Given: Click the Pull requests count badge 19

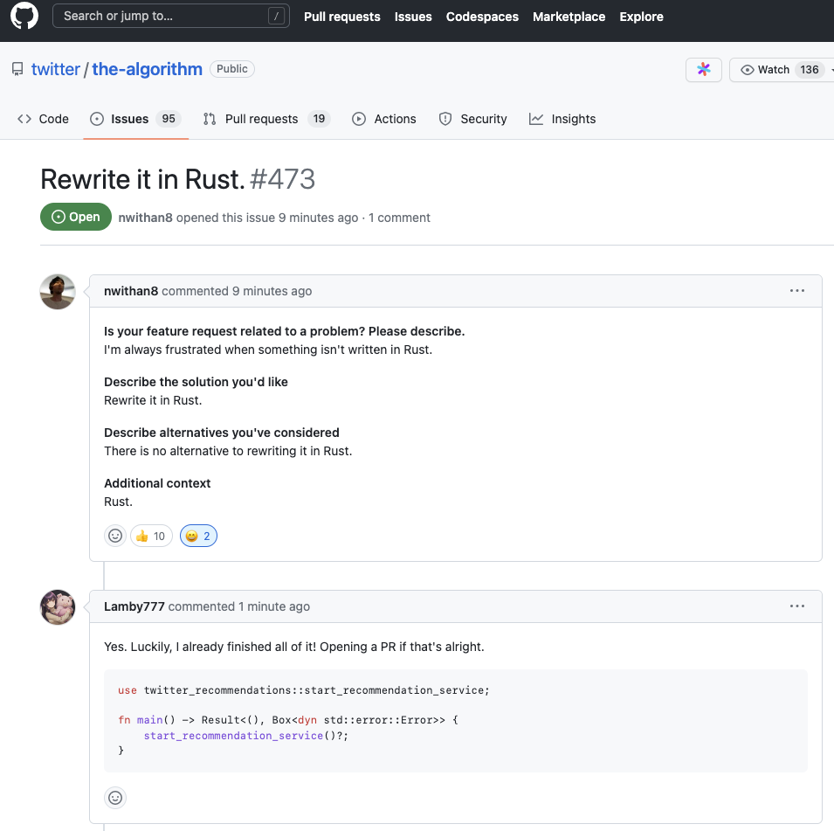Looking at the screenshot, I should [319, 119].
